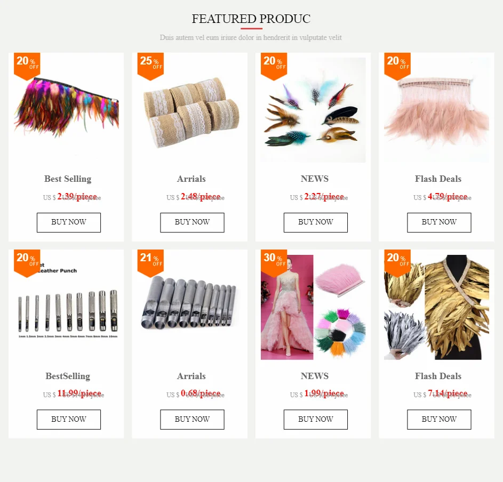The image size is (503, 482).
Task: Click BUY NOW under top row NEWS
Action: 316,222
